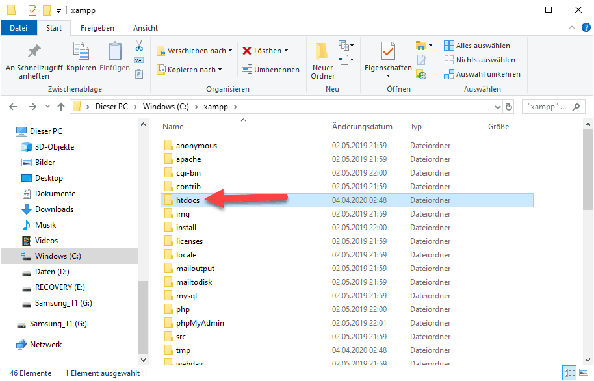Go up one level with the up arrow
Screen dimensions: 594x381
[x=60, y=107]
